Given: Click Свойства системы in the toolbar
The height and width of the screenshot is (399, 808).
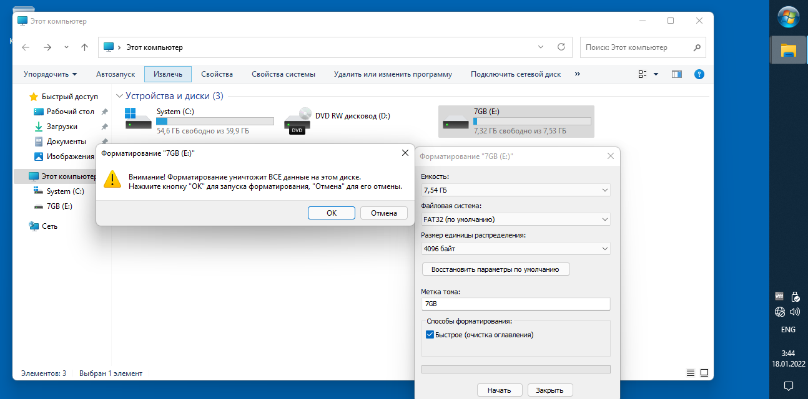Looking at the screenshot, I should [283, 74].
